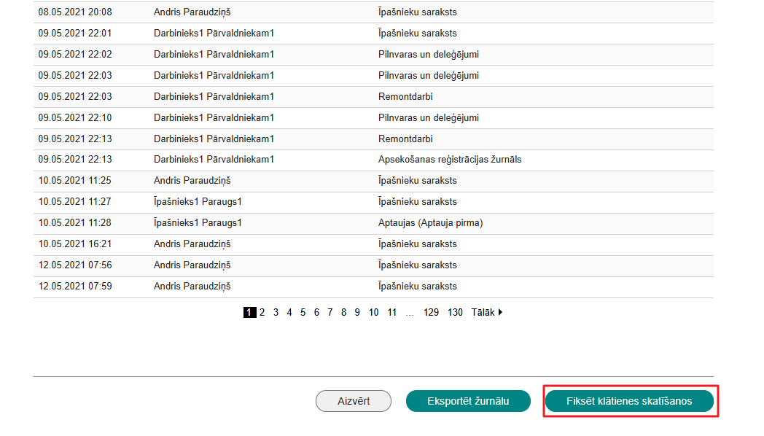The height and width of the screenshot is (436, 764).
Task: Export log with Eksportēt žurnālu button
Action: tap(468, 401)
